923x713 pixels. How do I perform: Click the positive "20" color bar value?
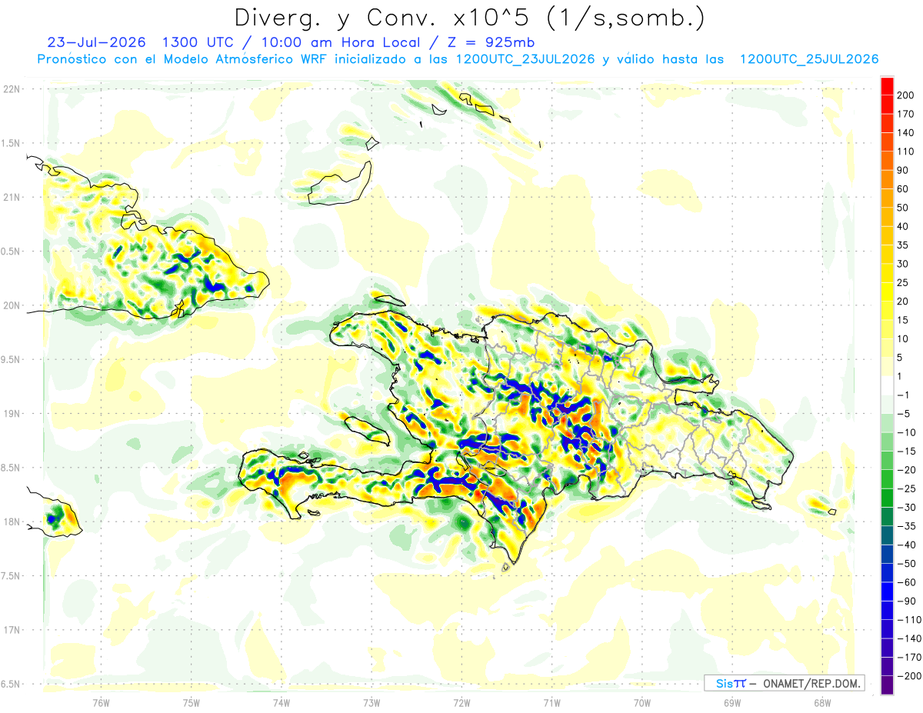[904, 302]
